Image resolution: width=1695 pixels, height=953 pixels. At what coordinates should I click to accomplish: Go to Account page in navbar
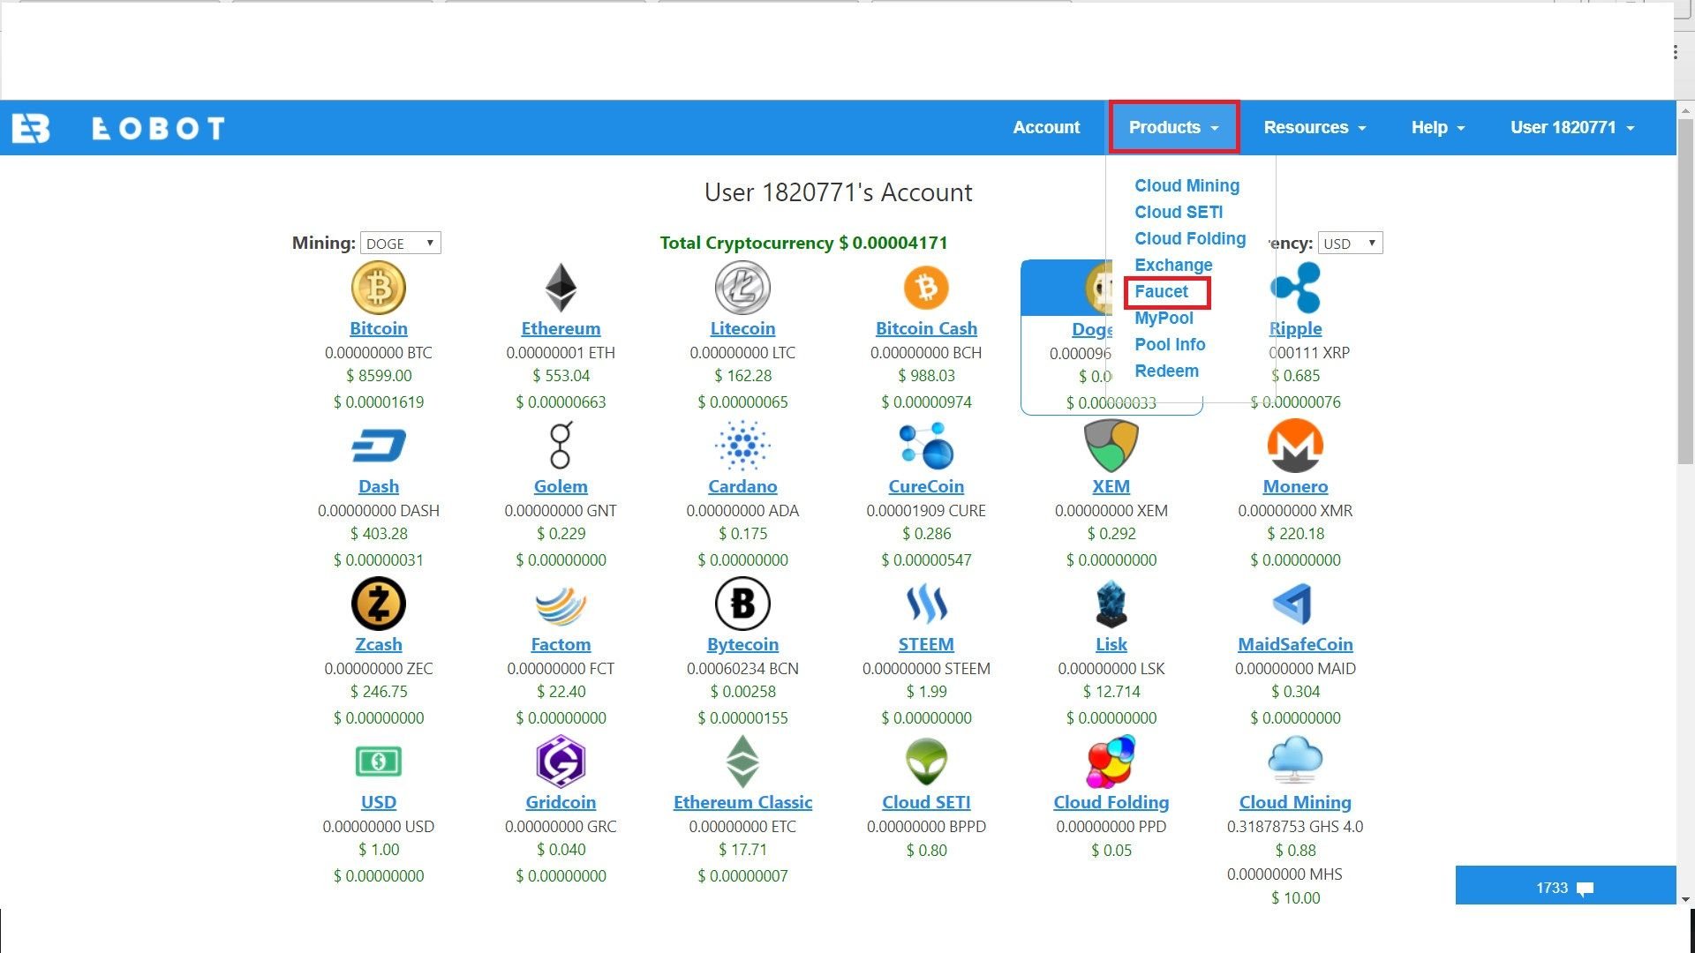tap(1046, 127)
